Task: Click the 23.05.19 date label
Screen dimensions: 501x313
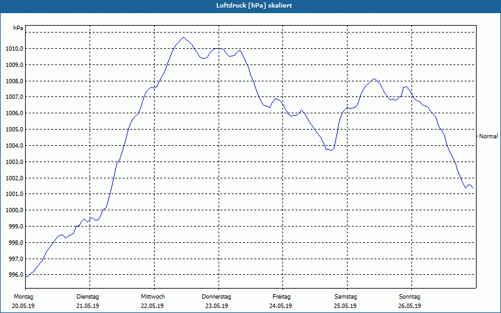Action: coord(217,306)
